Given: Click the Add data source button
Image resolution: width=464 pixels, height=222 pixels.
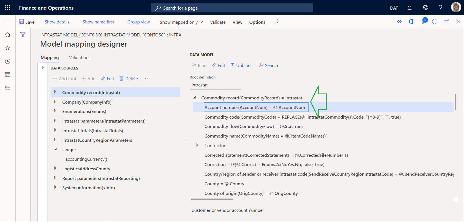Looking at the screenshot, I should 88,79.
